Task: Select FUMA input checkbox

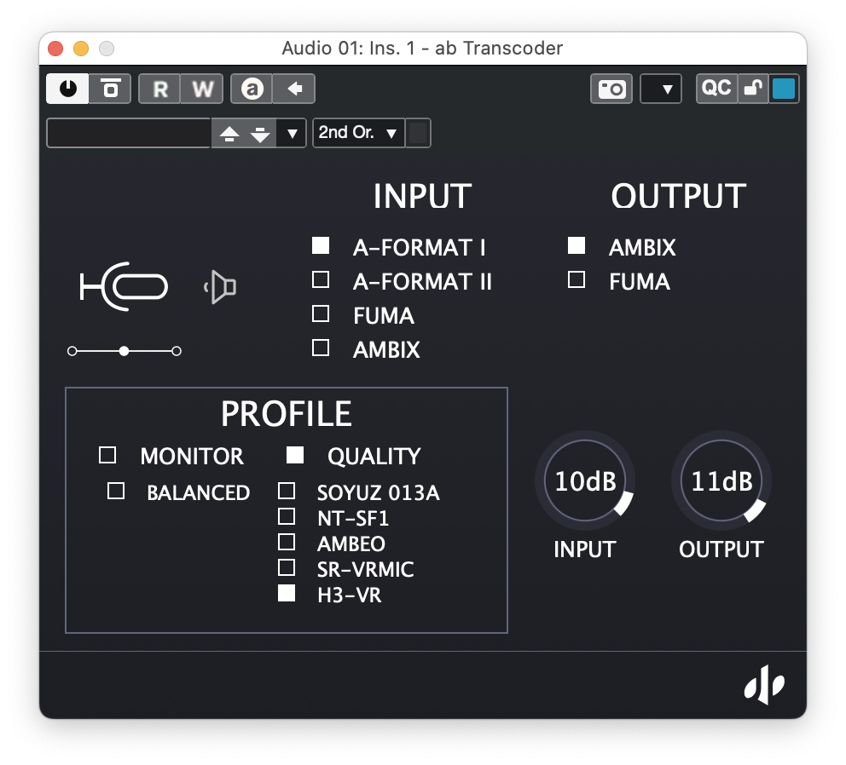Action: pos(321,313)
